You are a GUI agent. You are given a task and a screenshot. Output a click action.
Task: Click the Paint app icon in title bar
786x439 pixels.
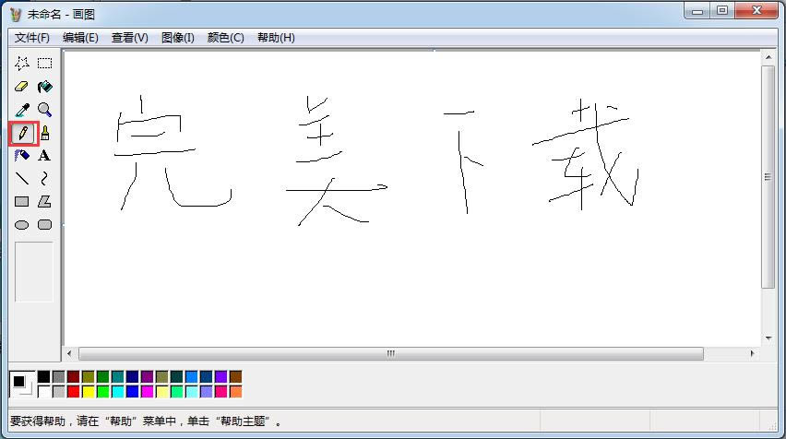click(x=16, y=15)
